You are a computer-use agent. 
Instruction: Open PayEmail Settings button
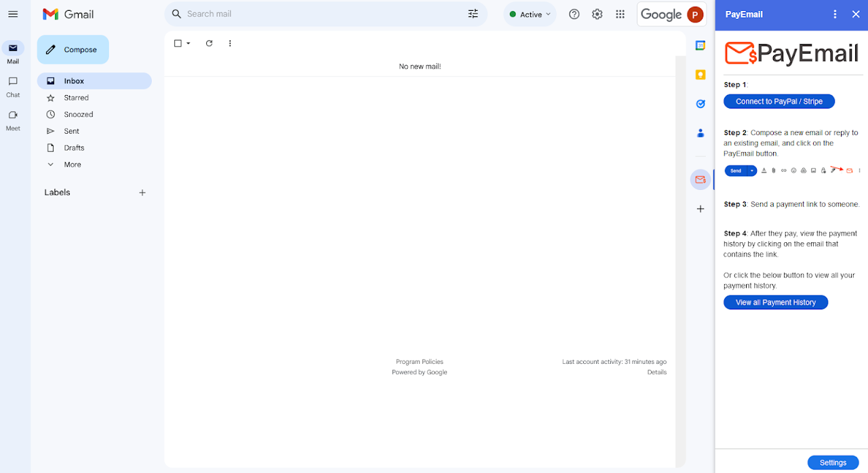click(x=833, y=463)
